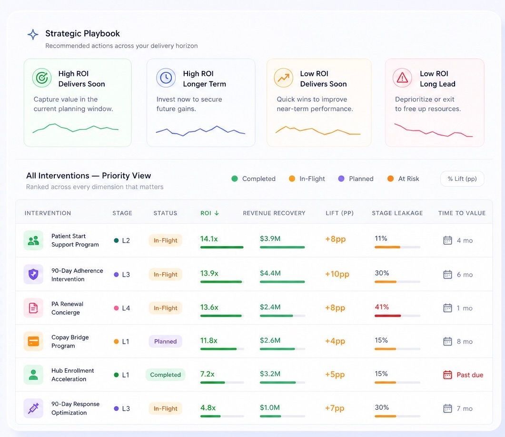Click the blue sparkline on High ROI Longer Term
Image resolution: width=505 pixels, height=437 pixels.
(x=200, y=131)
